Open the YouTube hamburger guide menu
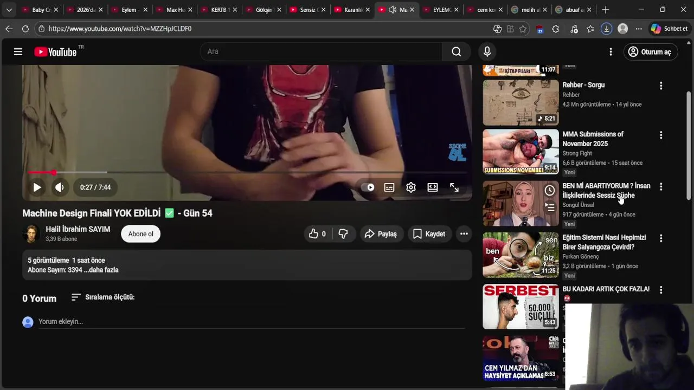The image size is (694, 390). tap(18, 51)
